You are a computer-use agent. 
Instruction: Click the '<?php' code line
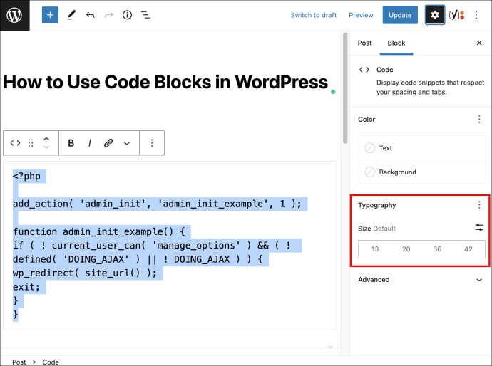[x=26, y=176]
